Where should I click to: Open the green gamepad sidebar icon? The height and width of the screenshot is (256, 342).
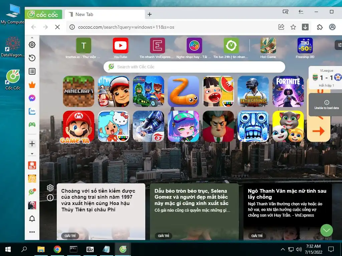(32, 125)
